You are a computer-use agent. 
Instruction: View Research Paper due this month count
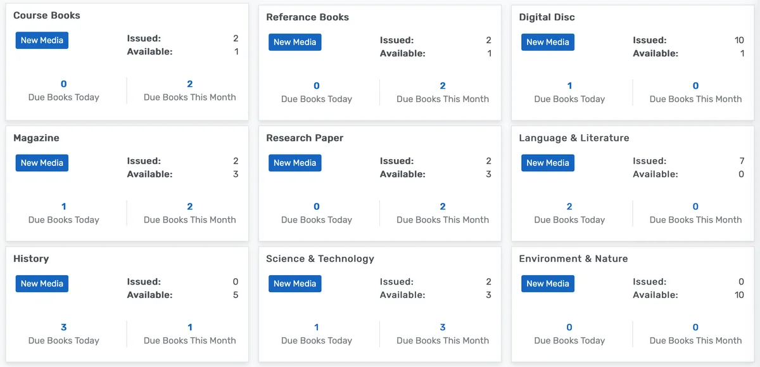(x=442, y=207)
